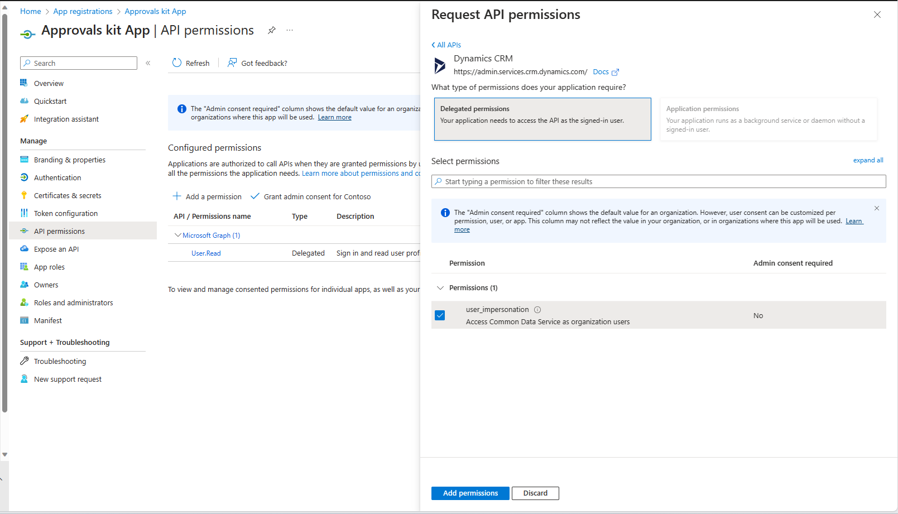Screen dimensions: 898x514
Task: Open the User.Read permission link
Action: tap(206, 253)
